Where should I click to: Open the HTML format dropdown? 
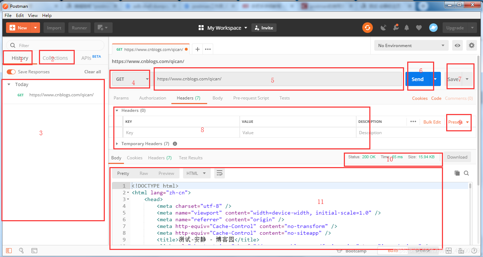coord(197,173)
